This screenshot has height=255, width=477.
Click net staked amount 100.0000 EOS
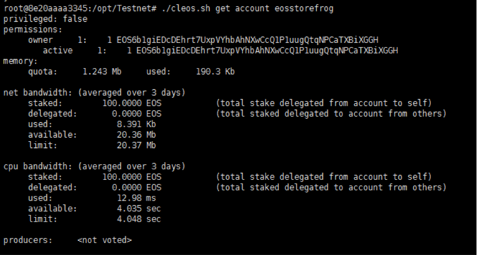(132, 103)
